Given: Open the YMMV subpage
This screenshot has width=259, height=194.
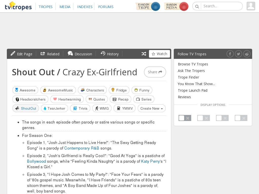Looking at the screenshot, I should [x=124, y=108].
